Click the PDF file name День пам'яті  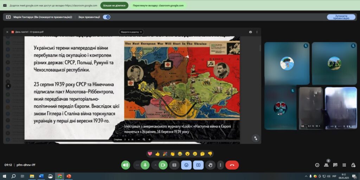[x=29, y=32]
